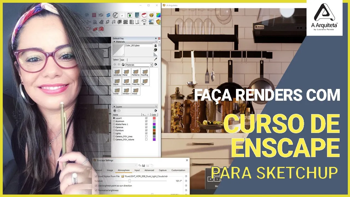Click Display secondary selection pane icon
The height and width of the screenshot is (197, 350).
pos(156,46)
